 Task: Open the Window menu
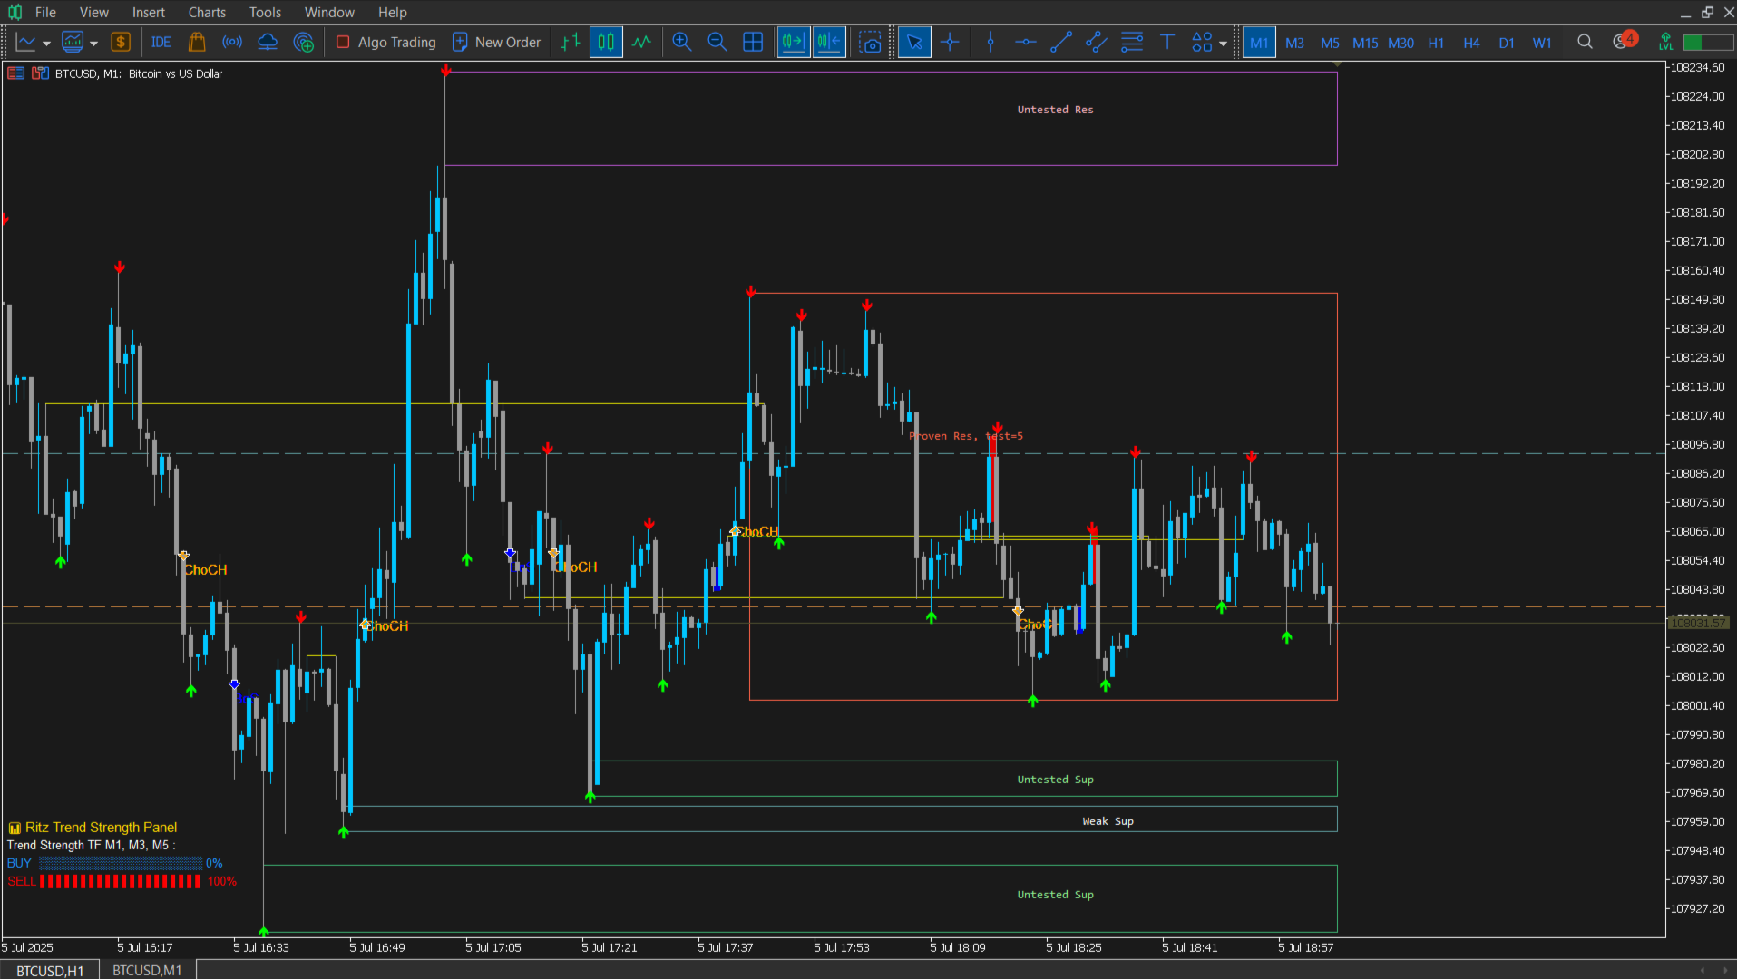(x=329, y=12)
